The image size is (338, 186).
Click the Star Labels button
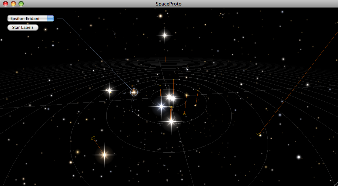pyautogui.click(x=23, y=28)
